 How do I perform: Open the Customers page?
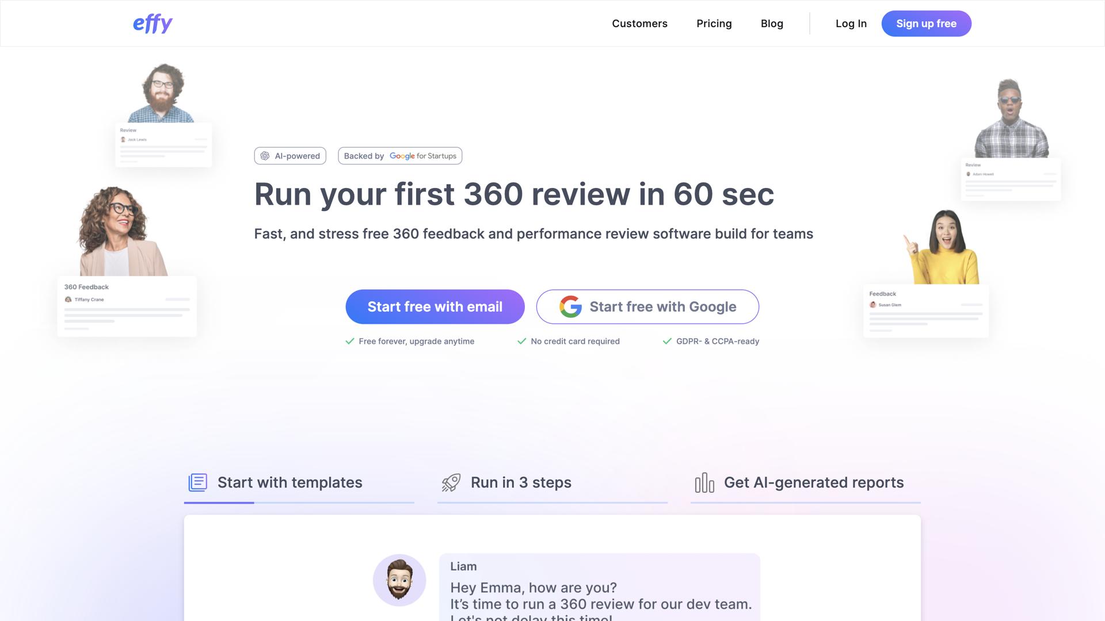(639, 24)
